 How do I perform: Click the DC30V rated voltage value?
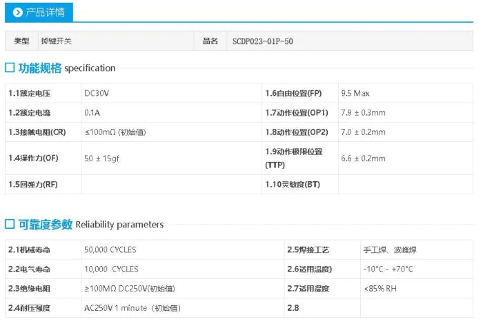coord(97,93)
